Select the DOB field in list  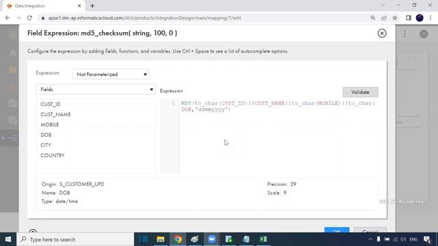[46, 135]
